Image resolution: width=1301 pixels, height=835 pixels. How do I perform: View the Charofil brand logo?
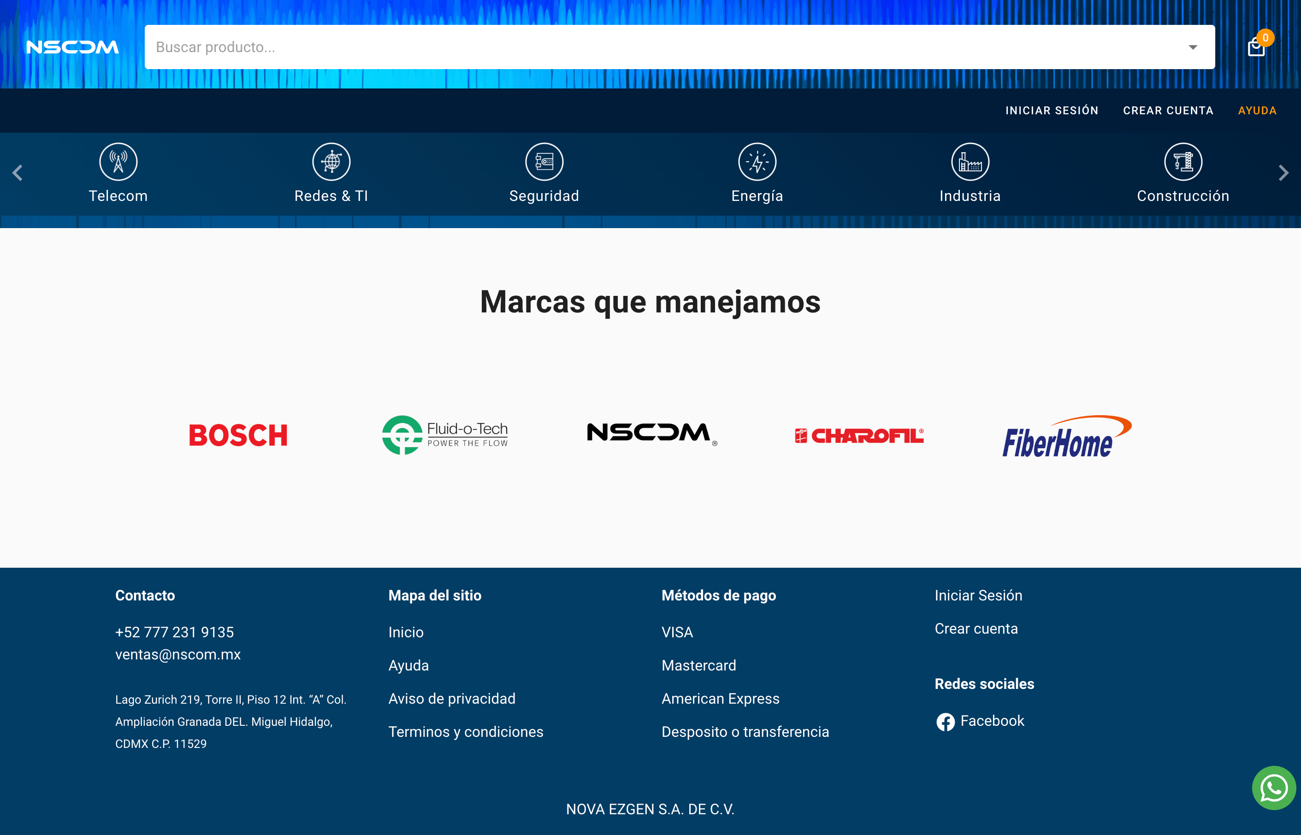[859, 435]
